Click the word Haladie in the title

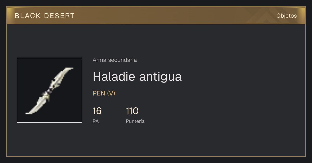(x=114, y=76)
